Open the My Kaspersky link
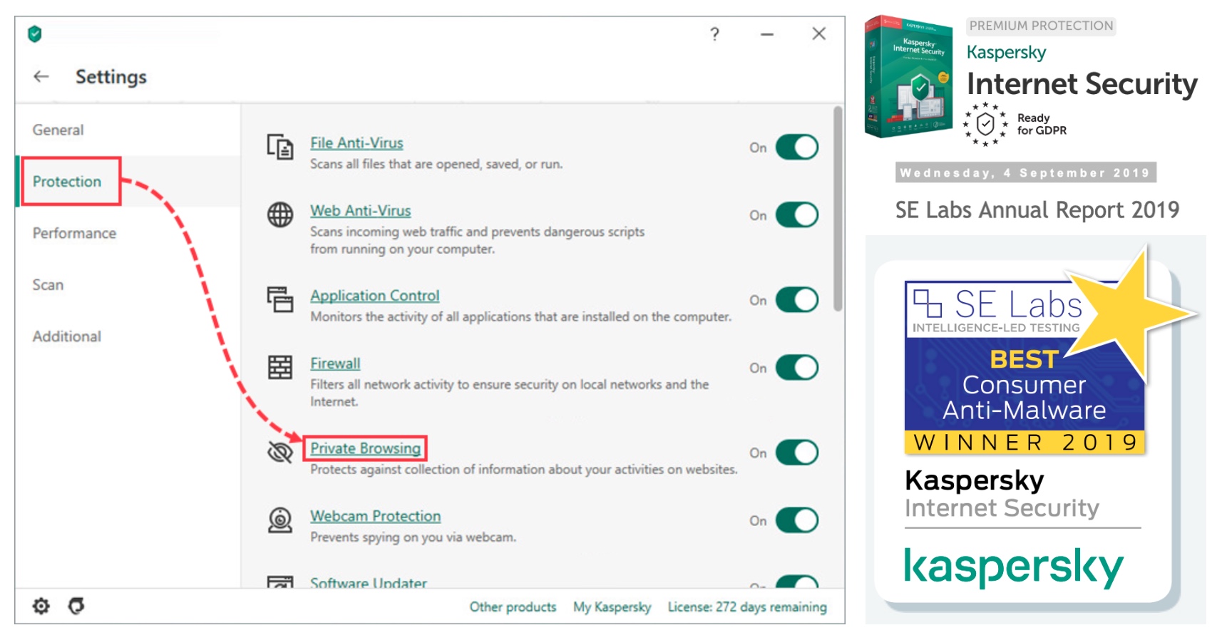 click(x=612, y=607)
